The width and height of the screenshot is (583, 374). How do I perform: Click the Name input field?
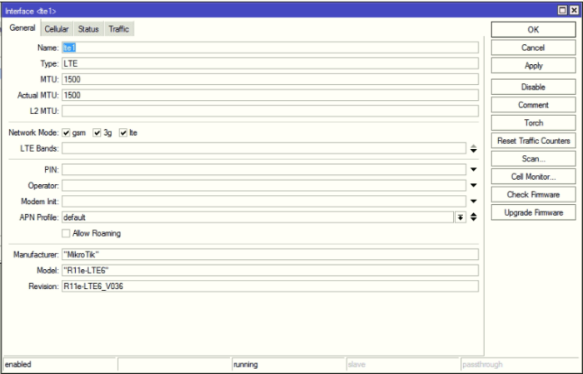[x=270, y=47]
